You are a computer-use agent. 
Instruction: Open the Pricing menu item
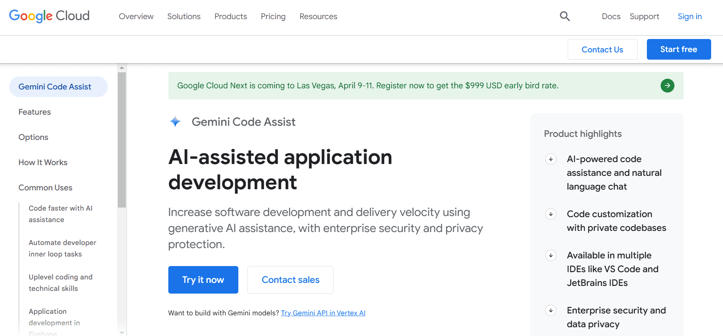(273, 16)
